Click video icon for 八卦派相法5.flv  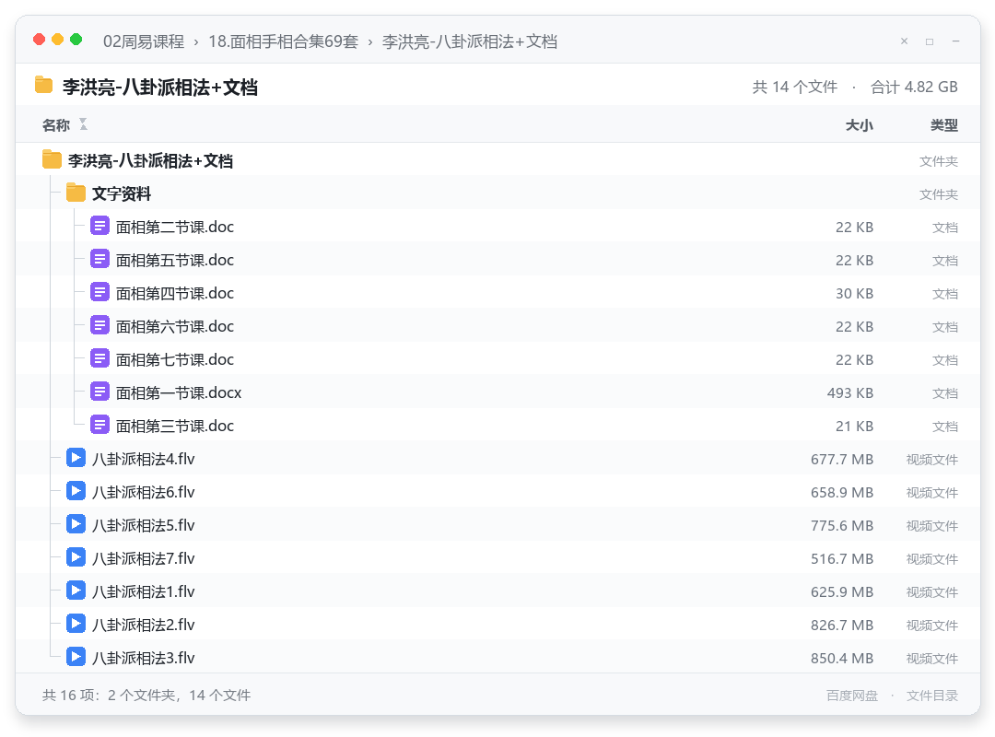(x=76, y=523)
